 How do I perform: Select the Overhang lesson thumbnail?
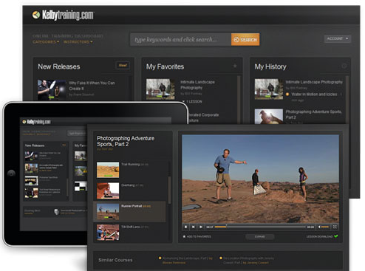coord(108,191)
